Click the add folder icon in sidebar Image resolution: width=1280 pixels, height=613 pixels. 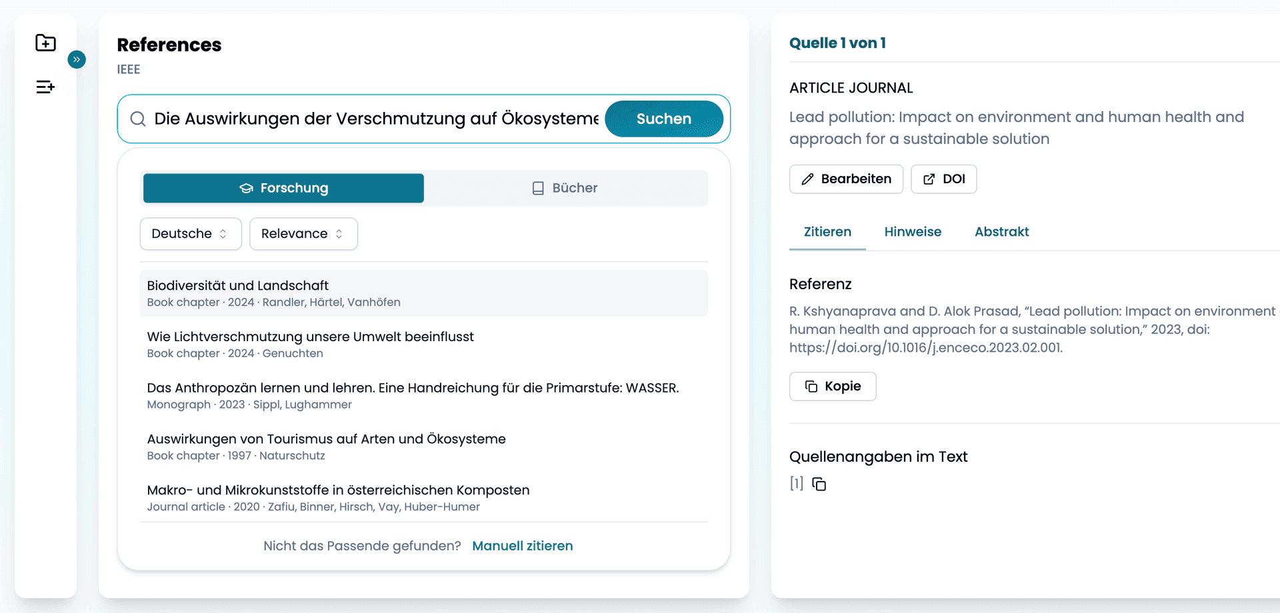(45, 43)
